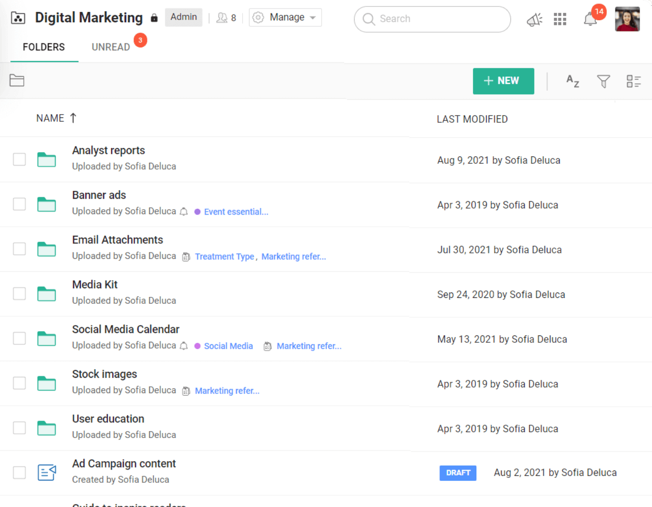Open the user profile avatar menu
The image size is (652, 507).
627,19
